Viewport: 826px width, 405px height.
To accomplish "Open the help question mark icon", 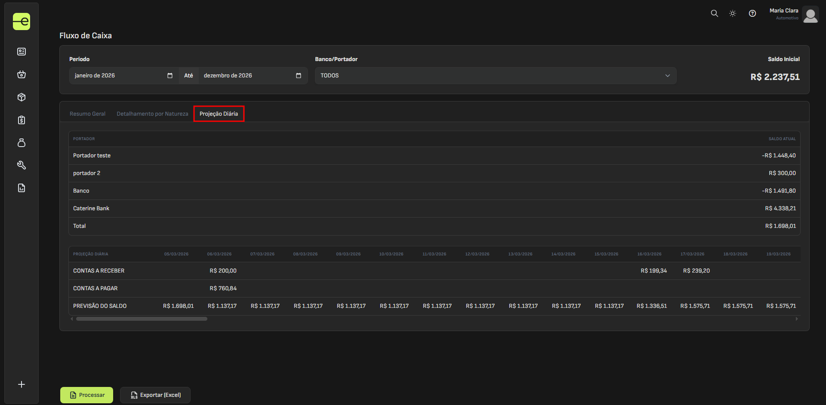I will coord(752,13).
